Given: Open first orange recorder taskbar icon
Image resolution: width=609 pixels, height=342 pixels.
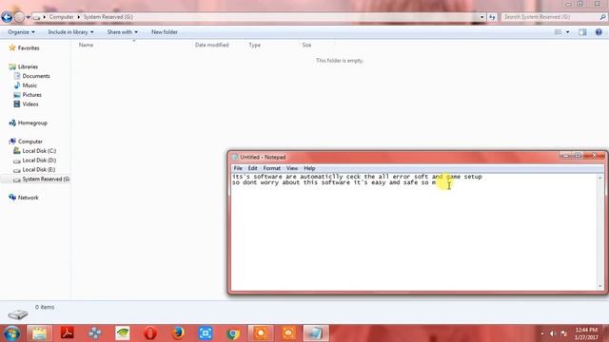Looking at the screenshot, I should click(x=261, y=333).
